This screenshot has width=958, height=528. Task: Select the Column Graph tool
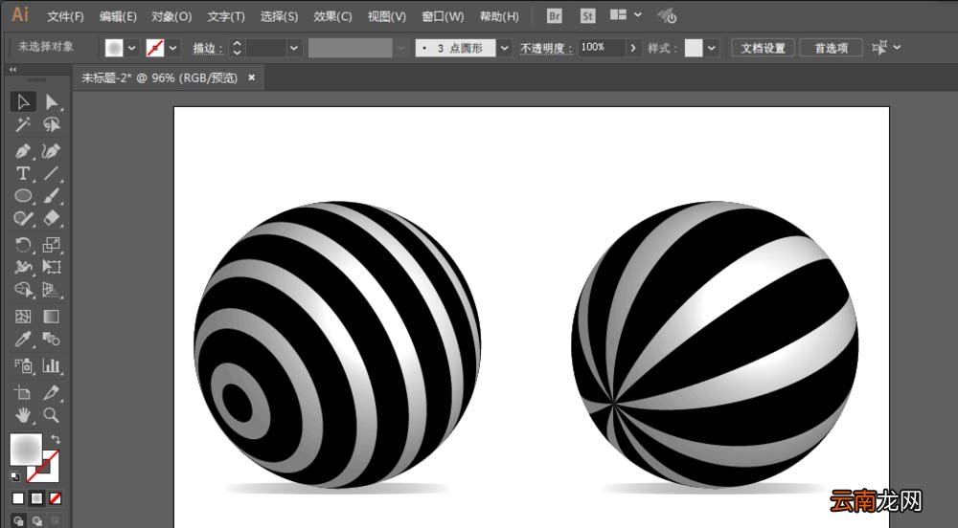click(x=52, y=365)
